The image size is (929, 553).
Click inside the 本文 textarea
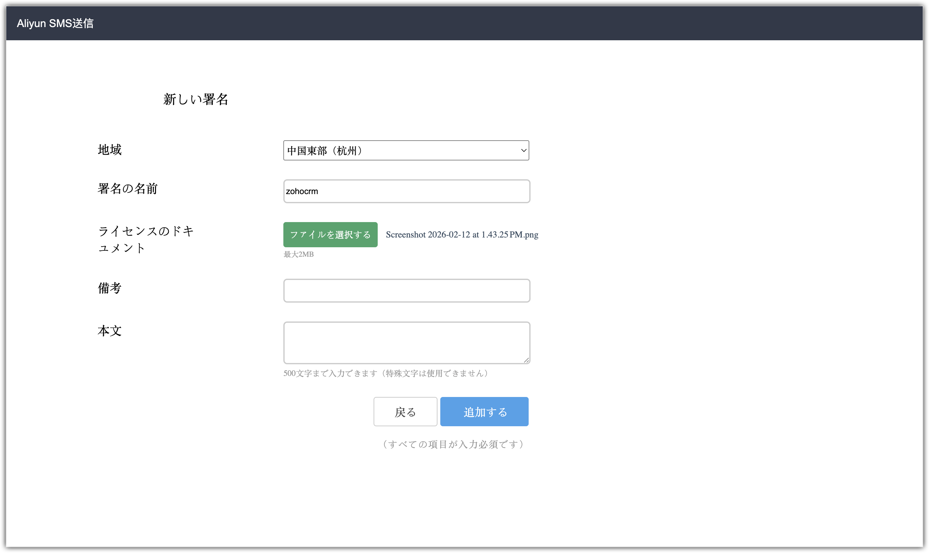coord(406,343)
